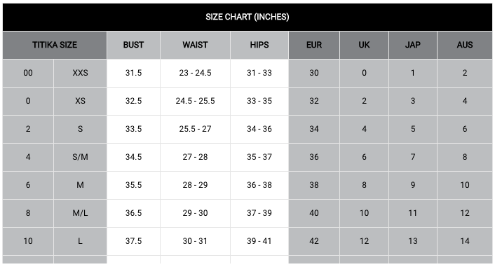The width and height of the screenshot is (495, 267).
Task: Click EUR size 42 cell
Action: pyautogui.click(x=314, y=241)
